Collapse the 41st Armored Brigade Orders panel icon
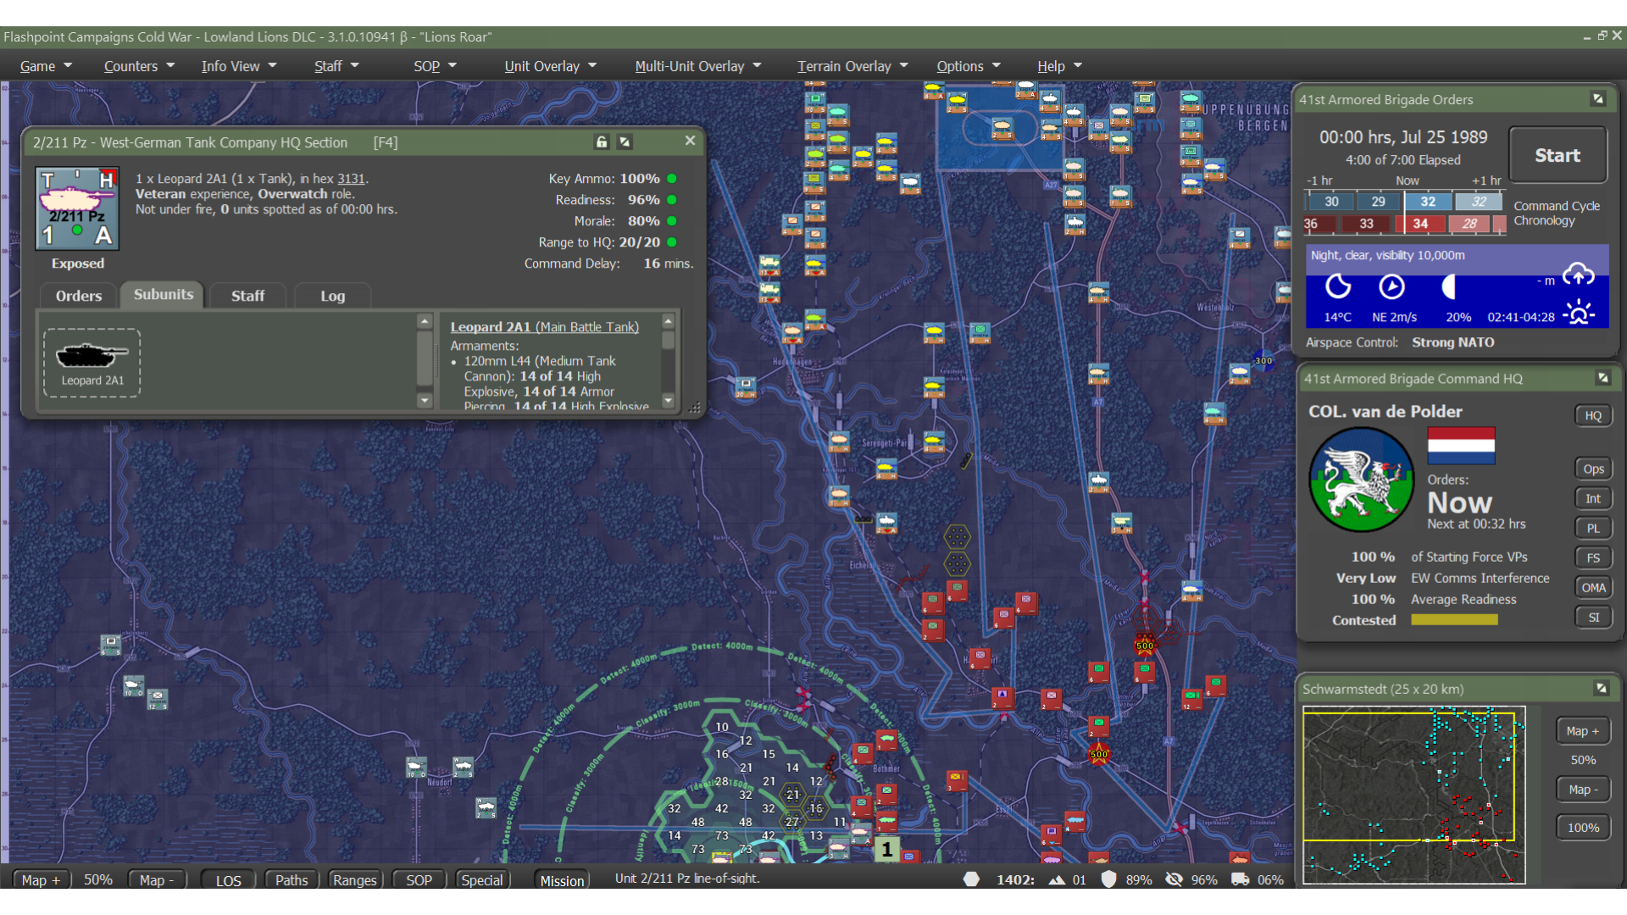Image resolution: width=1627 pixels, height=915 pixels. click(1598, 99)
